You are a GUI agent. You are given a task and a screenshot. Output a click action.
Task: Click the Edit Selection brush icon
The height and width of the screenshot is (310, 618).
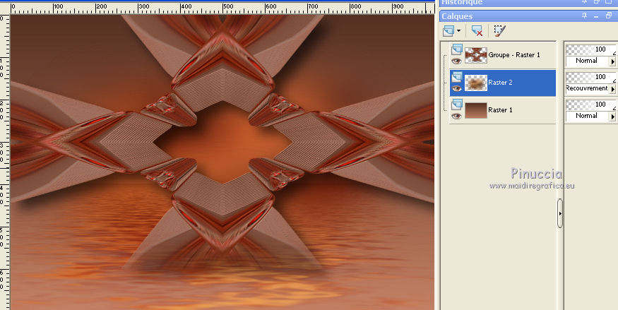(500, 31)
